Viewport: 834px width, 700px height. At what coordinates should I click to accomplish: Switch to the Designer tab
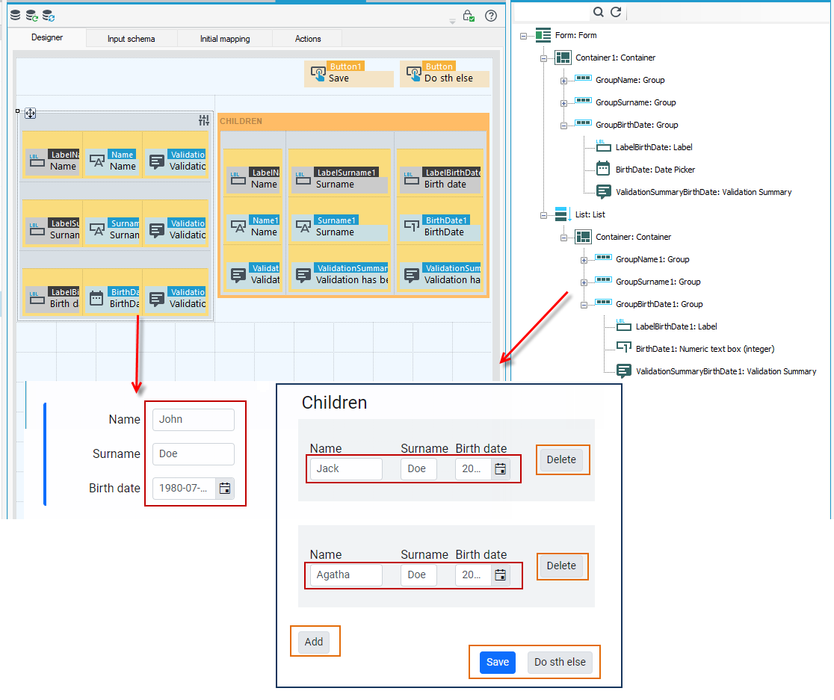pyautogui.click(x=47, y=37)
